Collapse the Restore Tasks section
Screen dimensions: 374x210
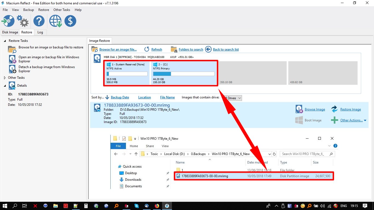click(x=5, y=41)
